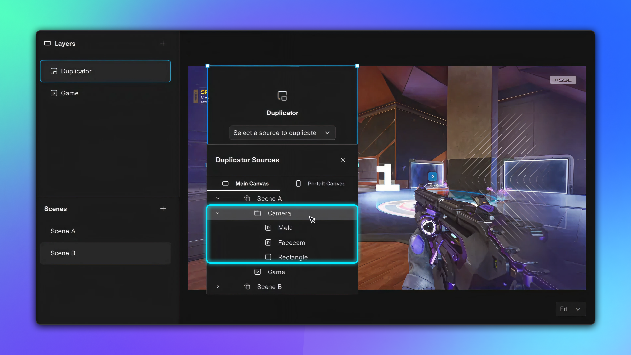Click the Rectangle shape icon in sources
The height and width of the screenshot is (355, 631).
268,257
